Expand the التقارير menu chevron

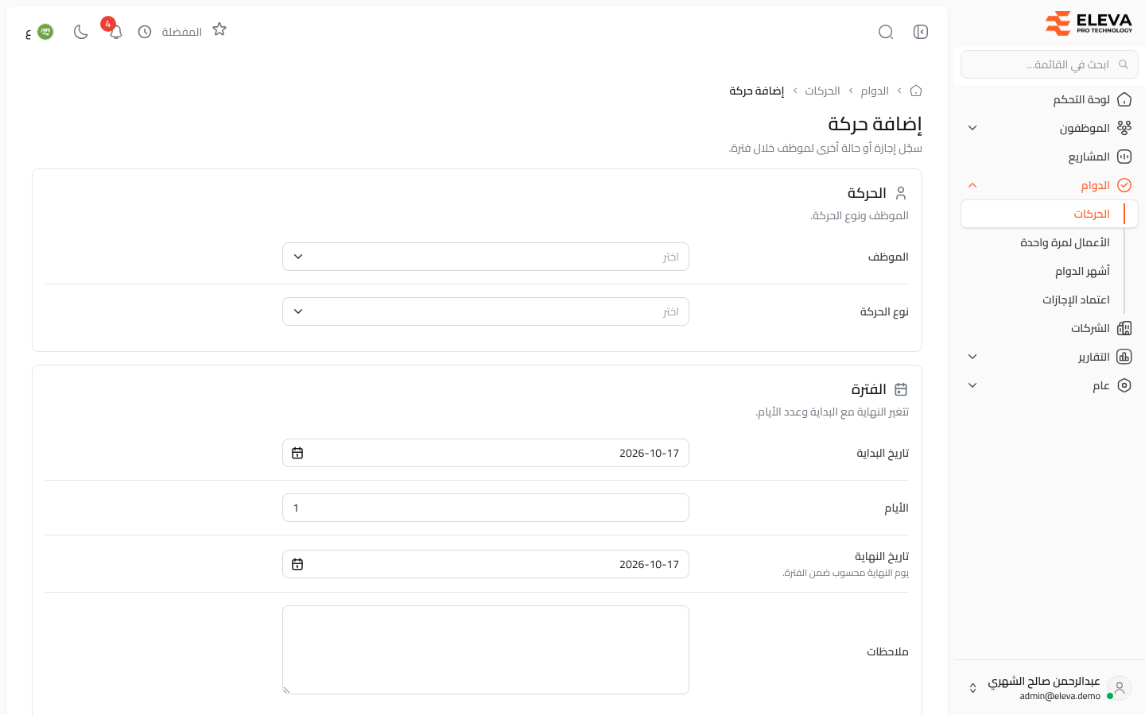(972, 357)
